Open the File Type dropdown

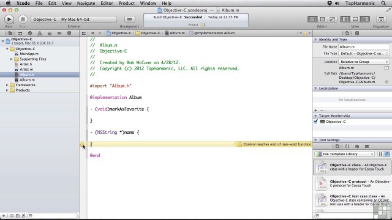pyautogui.click(x=364, y=54)
